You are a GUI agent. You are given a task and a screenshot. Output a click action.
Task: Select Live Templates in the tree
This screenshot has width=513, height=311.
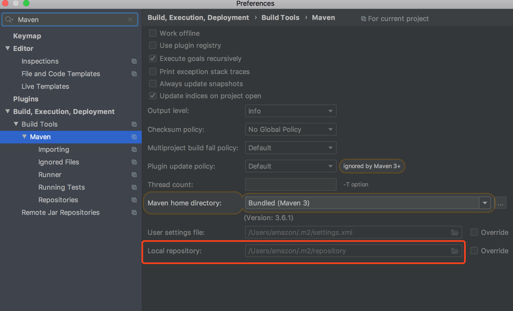tap(45, 86)
